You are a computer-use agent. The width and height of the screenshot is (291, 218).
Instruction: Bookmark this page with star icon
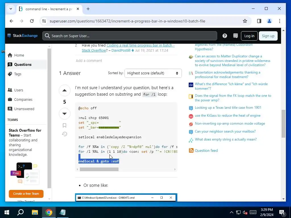(245, 21)
